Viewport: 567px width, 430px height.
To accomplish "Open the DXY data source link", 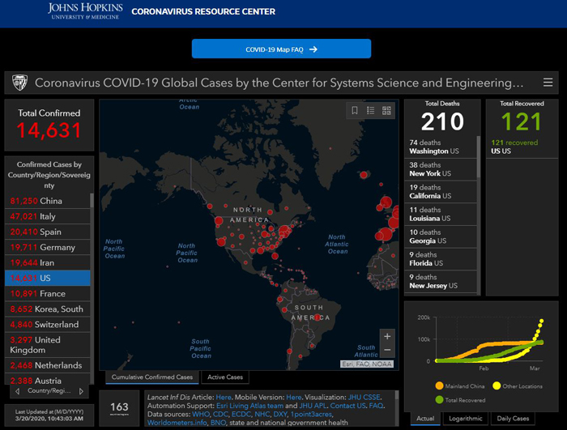I will (x=280, y=414).
